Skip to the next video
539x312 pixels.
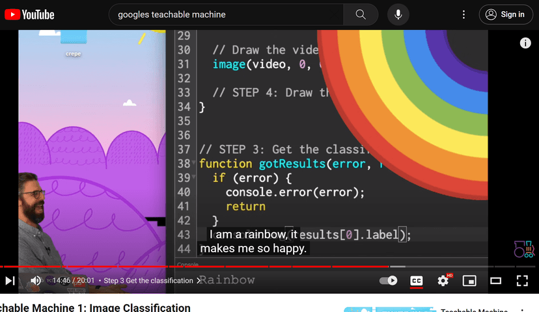click(10, 281)
